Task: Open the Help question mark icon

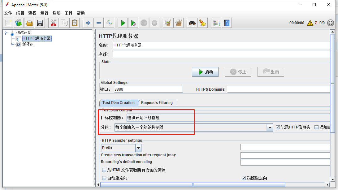Action: (x=227, y=23)
